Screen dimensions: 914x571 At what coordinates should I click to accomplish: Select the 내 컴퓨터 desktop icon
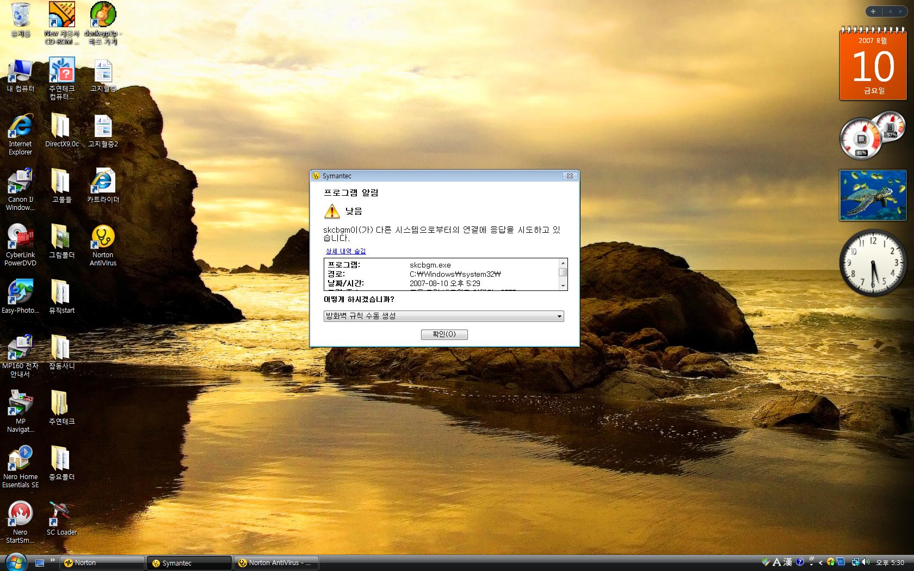pyautogui.click(x=21, y=76)
